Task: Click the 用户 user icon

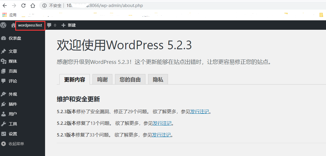Action: (3, 114)
